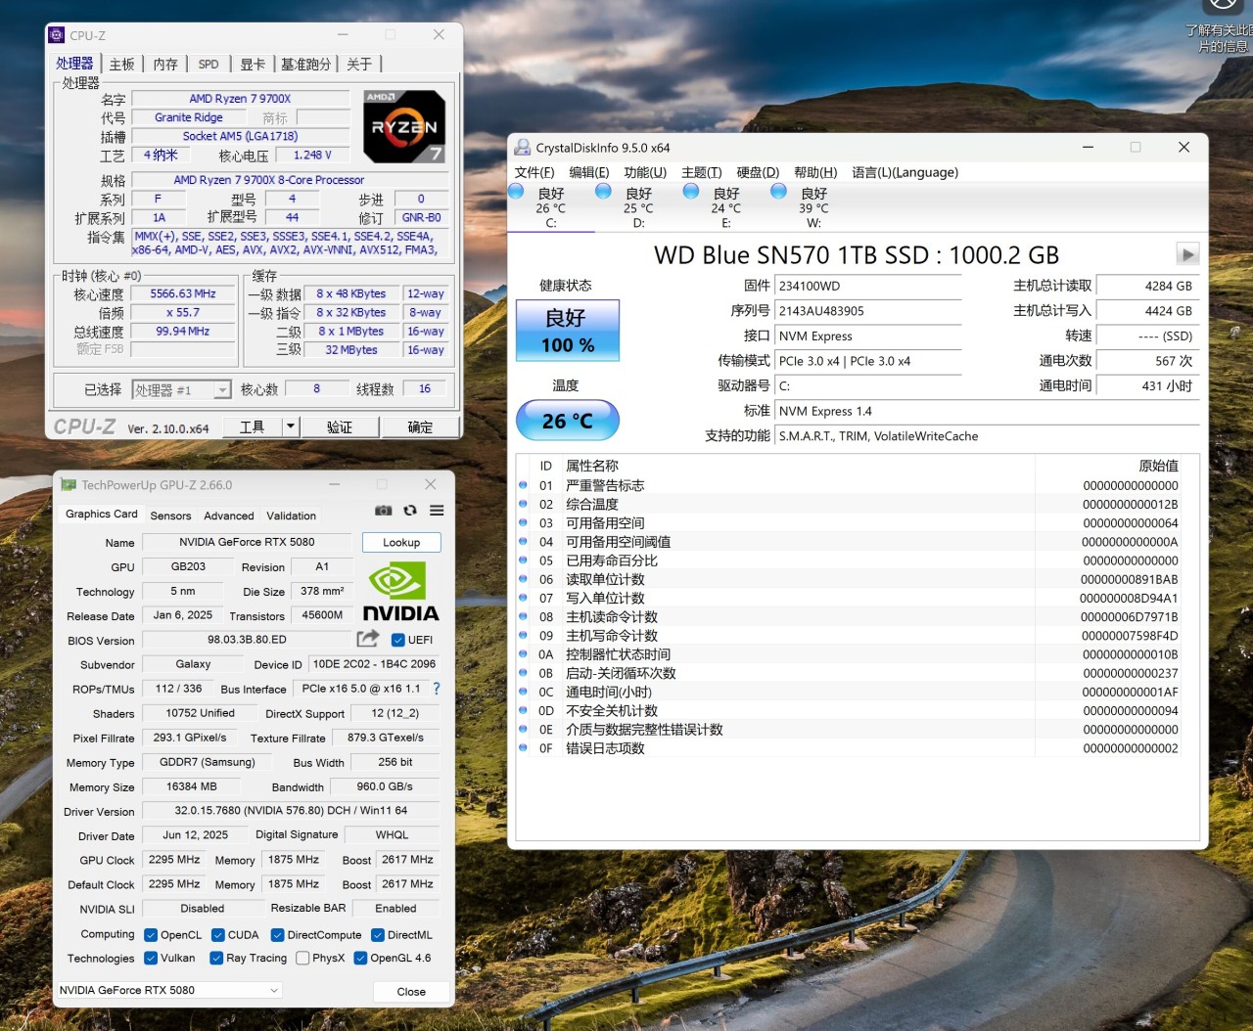Click the blue 良好 100% health status box

click(568, 331)
